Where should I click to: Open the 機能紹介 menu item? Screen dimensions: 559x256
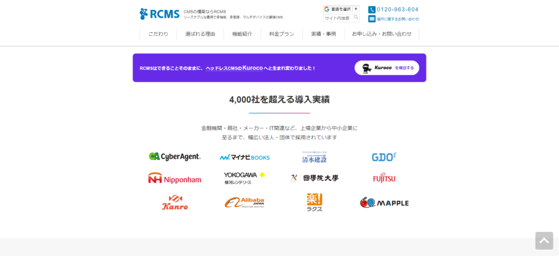click(x=242, y=34)
